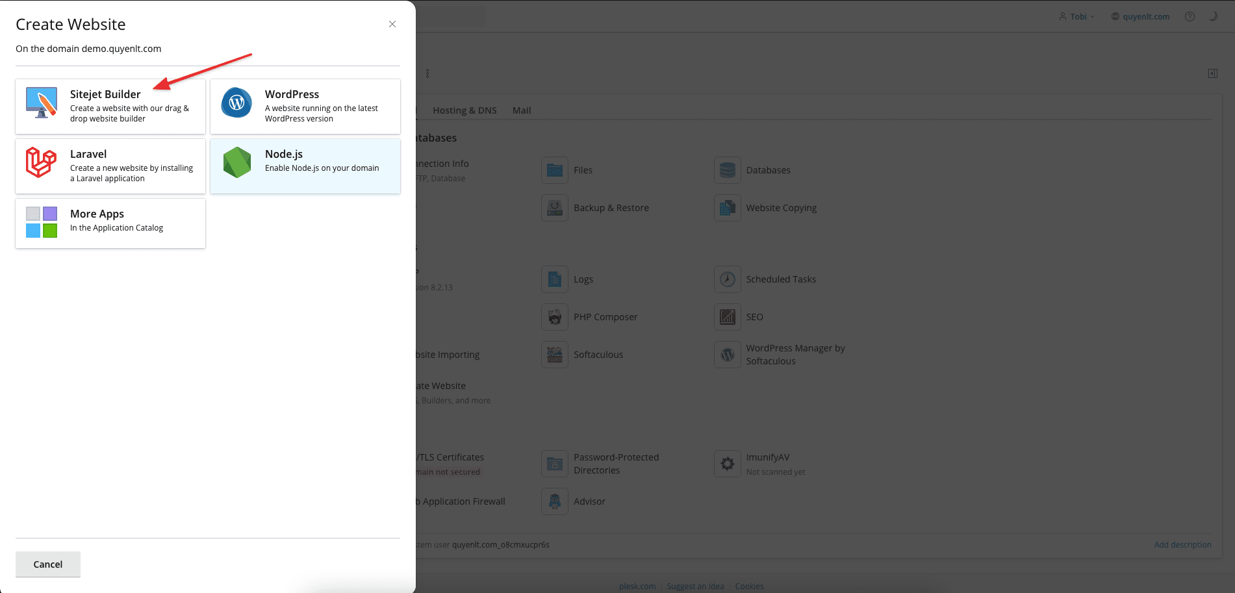The image size is (1235, 593).
Task: Open the quyenlt.com subscription selector
Action: (1140, 16)
